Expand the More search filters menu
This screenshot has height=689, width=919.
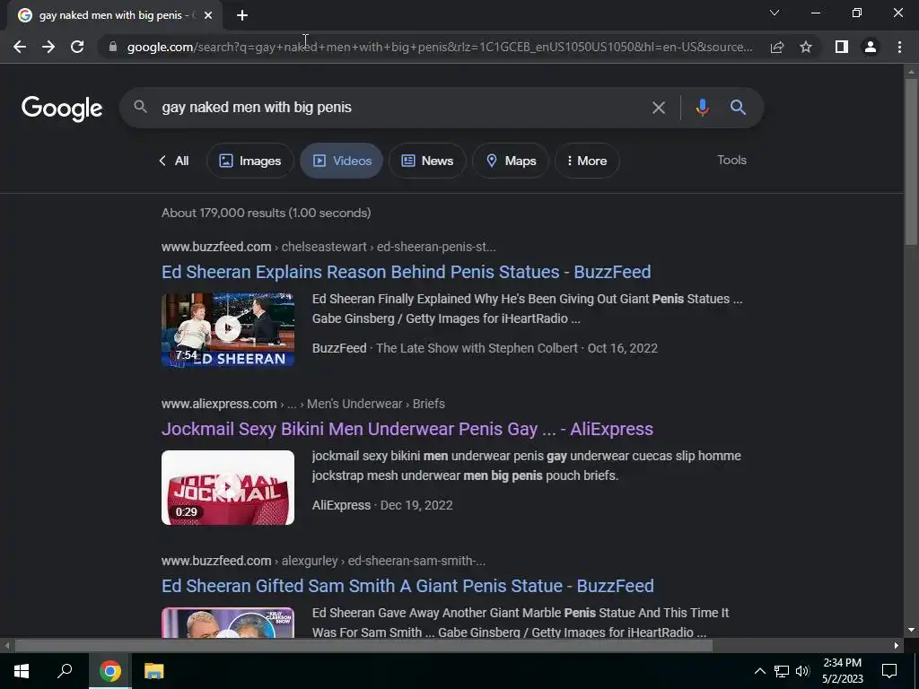[x=587, y=161]
